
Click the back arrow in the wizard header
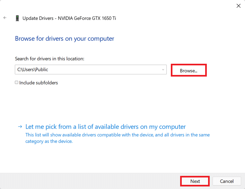[5, 18]
